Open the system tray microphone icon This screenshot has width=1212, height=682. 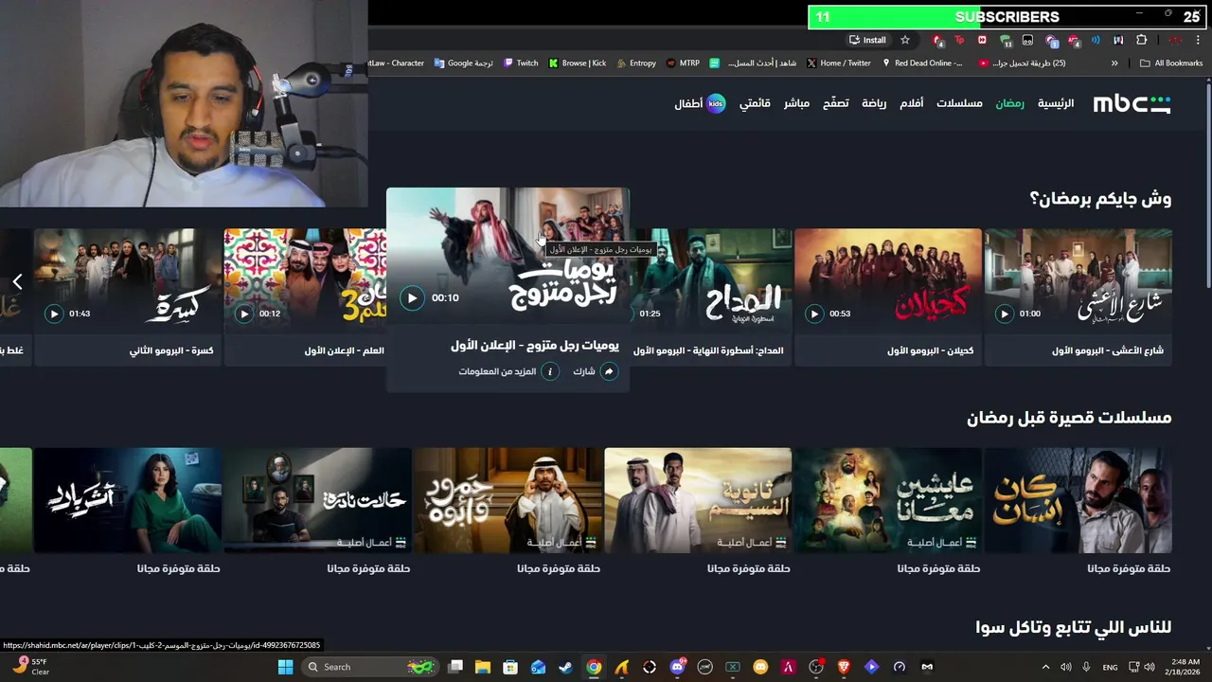click(1086, 667)
